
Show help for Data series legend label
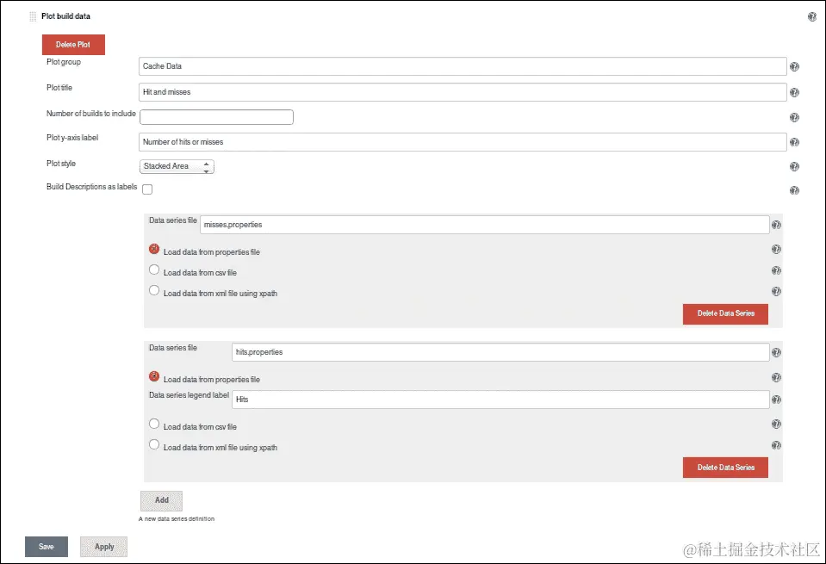tap(776, 400)
